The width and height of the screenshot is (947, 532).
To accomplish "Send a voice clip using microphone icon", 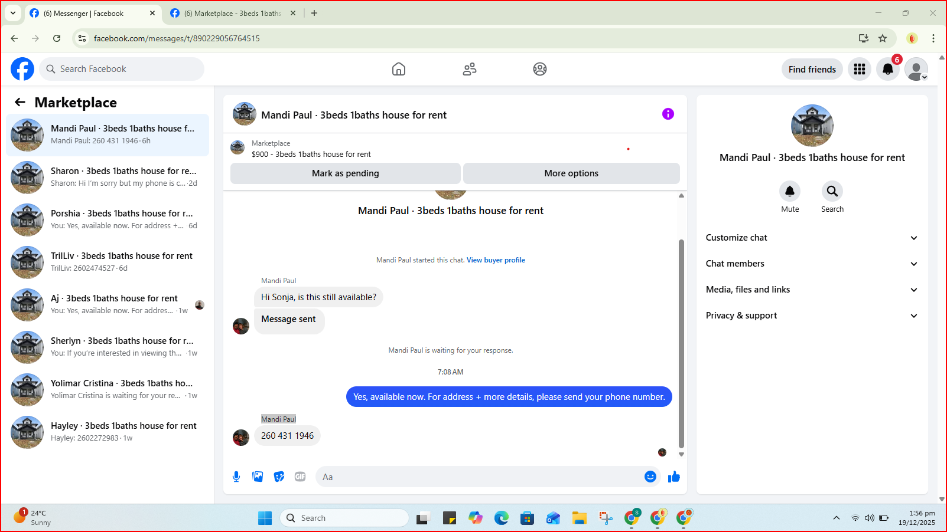I will pyautogui.click(x=236, y=477).
